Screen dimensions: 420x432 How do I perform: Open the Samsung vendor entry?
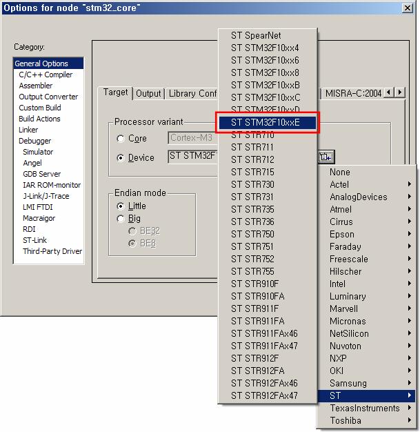coord(367,383)
